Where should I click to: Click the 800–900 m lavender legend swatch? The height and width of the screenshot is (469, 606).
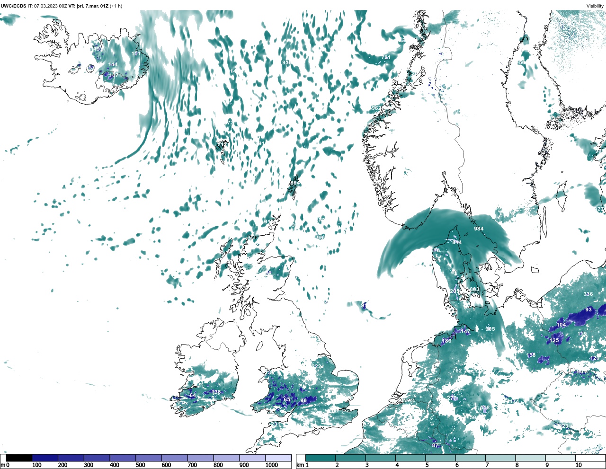[x=226, y=458]
